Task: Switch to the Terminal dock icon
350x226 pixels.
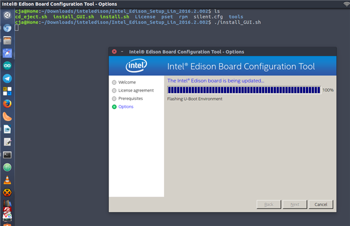Action: point(7,155)
